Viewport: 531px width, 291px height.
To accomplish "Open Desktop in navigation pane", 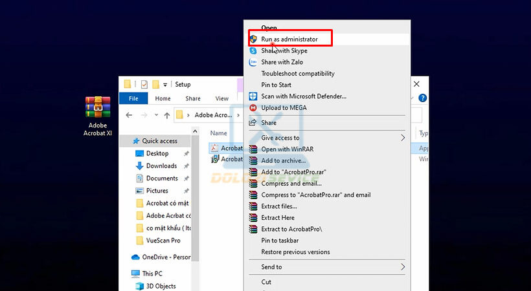I will coord(157,153).
